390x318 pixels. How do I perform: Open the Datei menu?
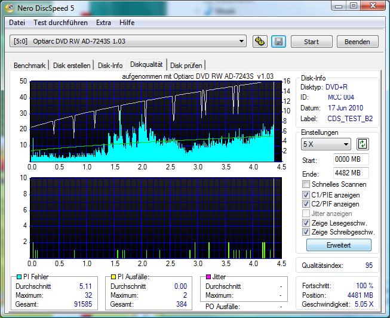point(17,23)
